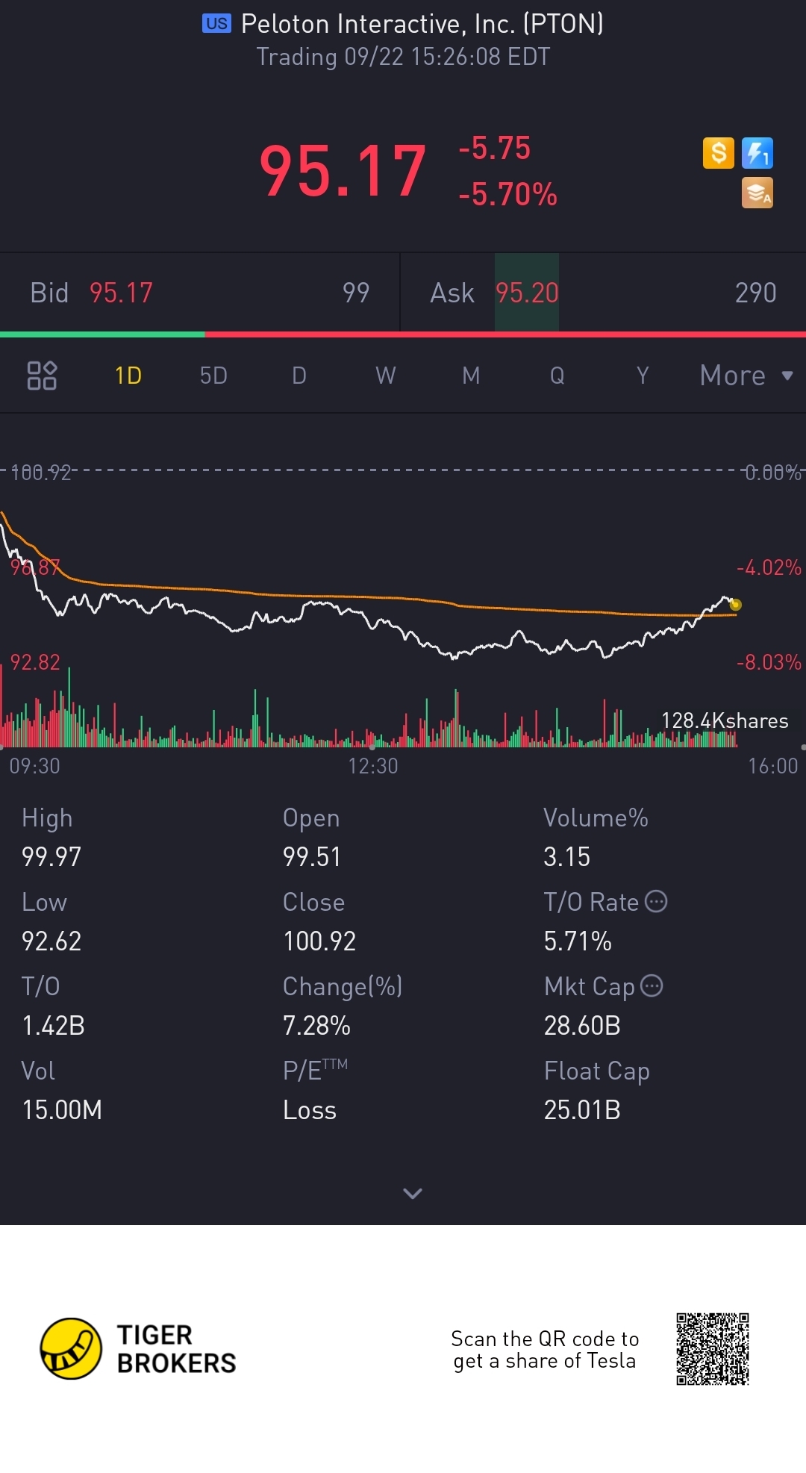806x1473 pixels.
Task: Tap the ask size 290
Action: 755,293
